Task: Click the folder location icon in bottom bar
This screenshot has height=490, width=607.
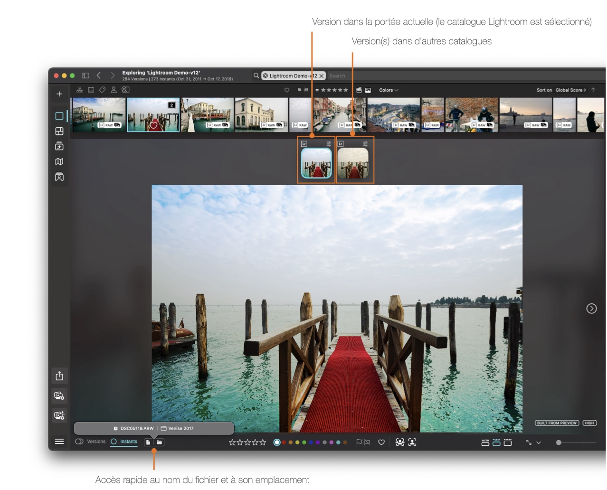Action: tap(160, 442)
